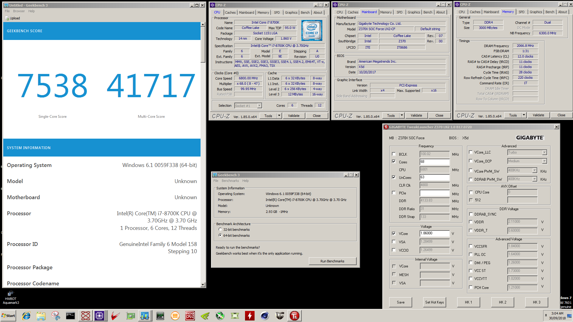The width and height of the screenshot is (573, 322).
Task: Open Benchmarks menu in small Geekbench 3 window
Action: tap(230, 181)
